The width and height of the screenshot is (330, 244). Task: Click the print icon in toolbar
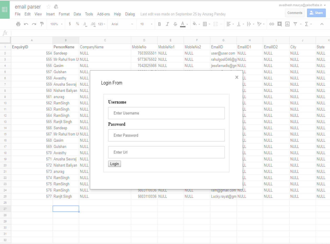click(18, 24)
